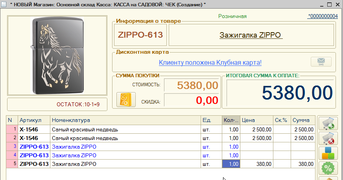Add item with green-plus cart button
The image size is (343, 180).
coord(328,124)
